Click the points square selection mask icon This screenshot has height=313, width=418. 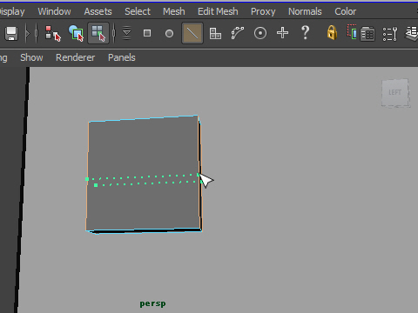click(x=147, y=33)
